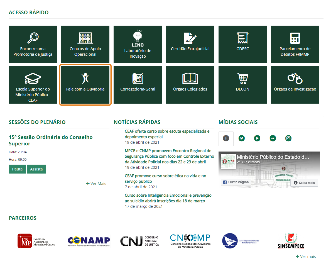Screen dimensions: 326x261
Task: Click the 'GDESC' label
Action: [243, 49]
